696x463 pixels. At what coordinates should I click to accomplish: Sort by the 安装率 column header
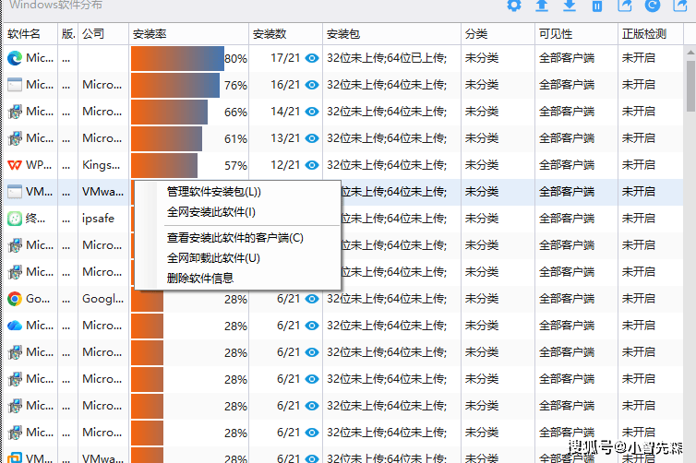coord(149,34)
